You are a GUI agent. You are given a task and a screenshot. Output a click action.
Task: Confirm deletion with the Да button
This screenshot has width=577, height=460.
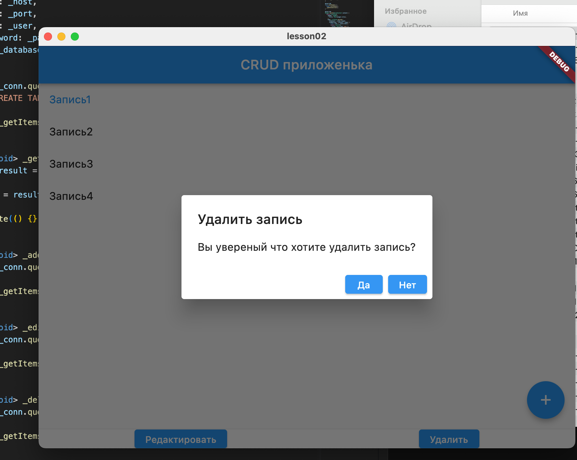tap(364, 284)
